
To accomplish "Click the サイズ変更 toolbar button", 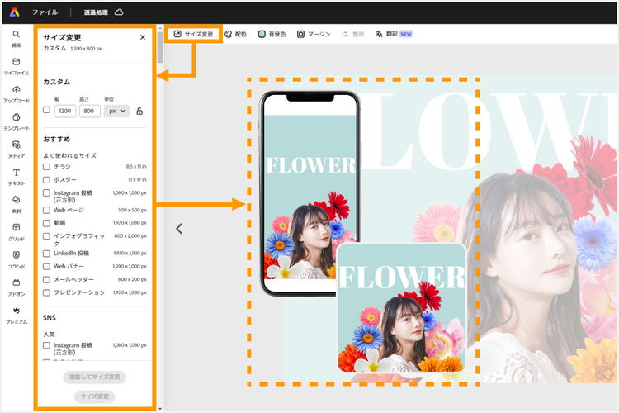I will (193, 34).
